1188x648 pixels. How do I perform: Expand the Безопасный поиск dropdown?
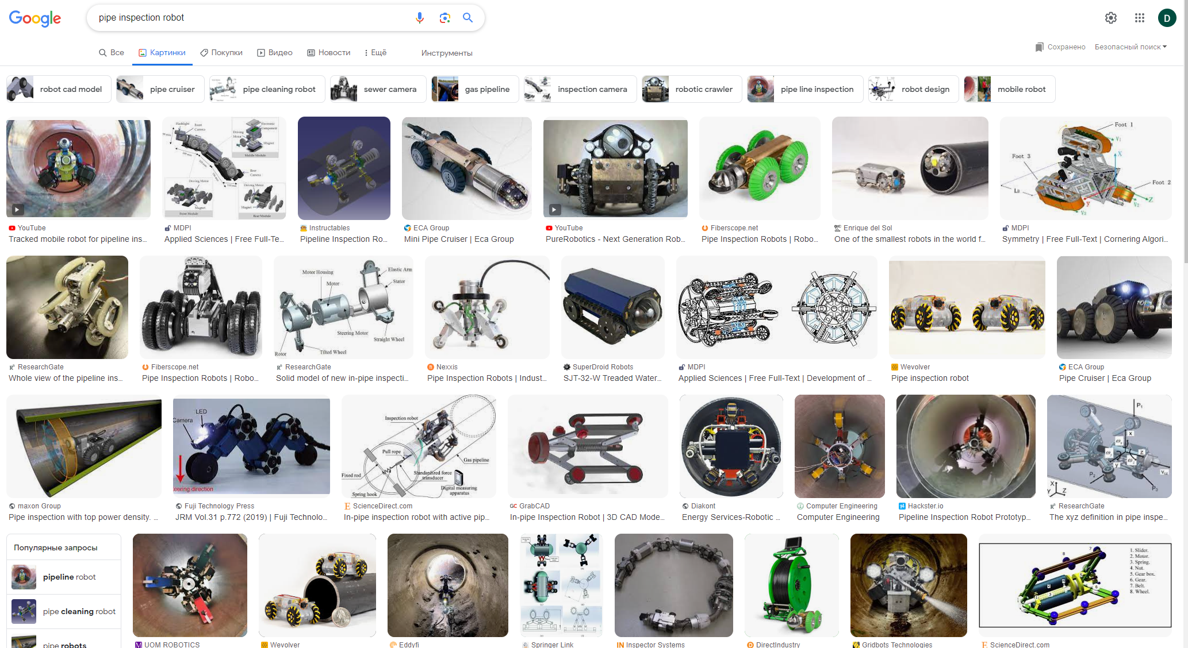tap(1130, 47)
